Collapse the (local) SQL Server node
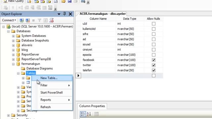 4,26
